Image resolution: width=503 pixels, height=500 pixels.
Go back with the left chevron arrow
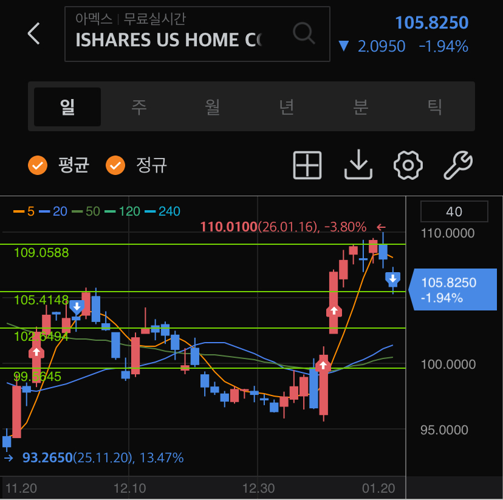click(33, 33)
